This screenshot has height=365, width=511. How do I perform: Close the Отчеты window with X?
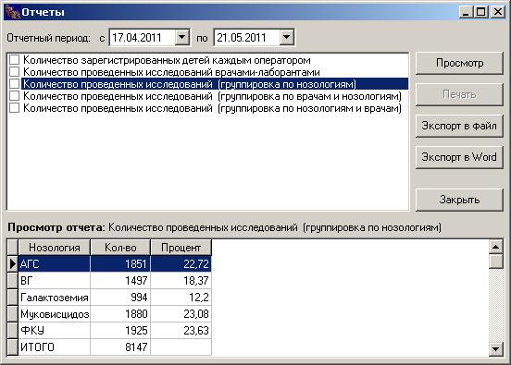click(x=498, y=12)
